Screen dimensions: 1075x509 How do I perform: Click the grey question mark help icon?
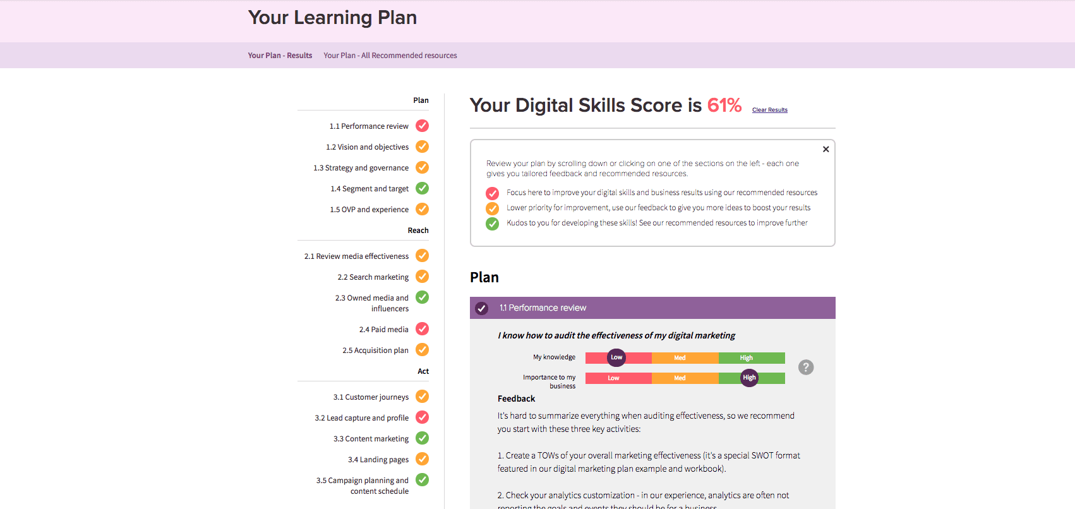pyautogui.click(x=806, y=367)
